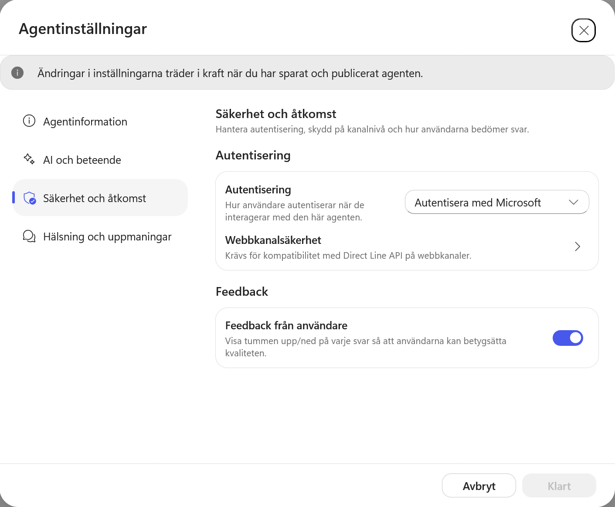Click the Direct Line API description text
615x507 pixels.
(x=348, y=256)
